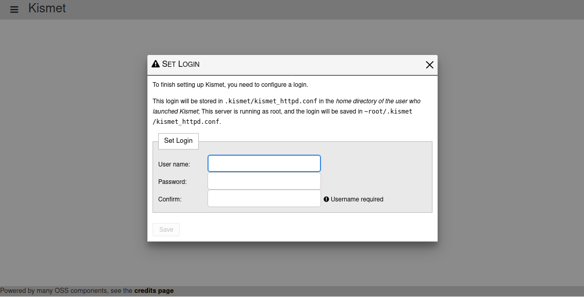Click the .kismet/kismet_httpd.conf path after "stored in"
This screenshot has height=297, width=584.
point(271,101)
